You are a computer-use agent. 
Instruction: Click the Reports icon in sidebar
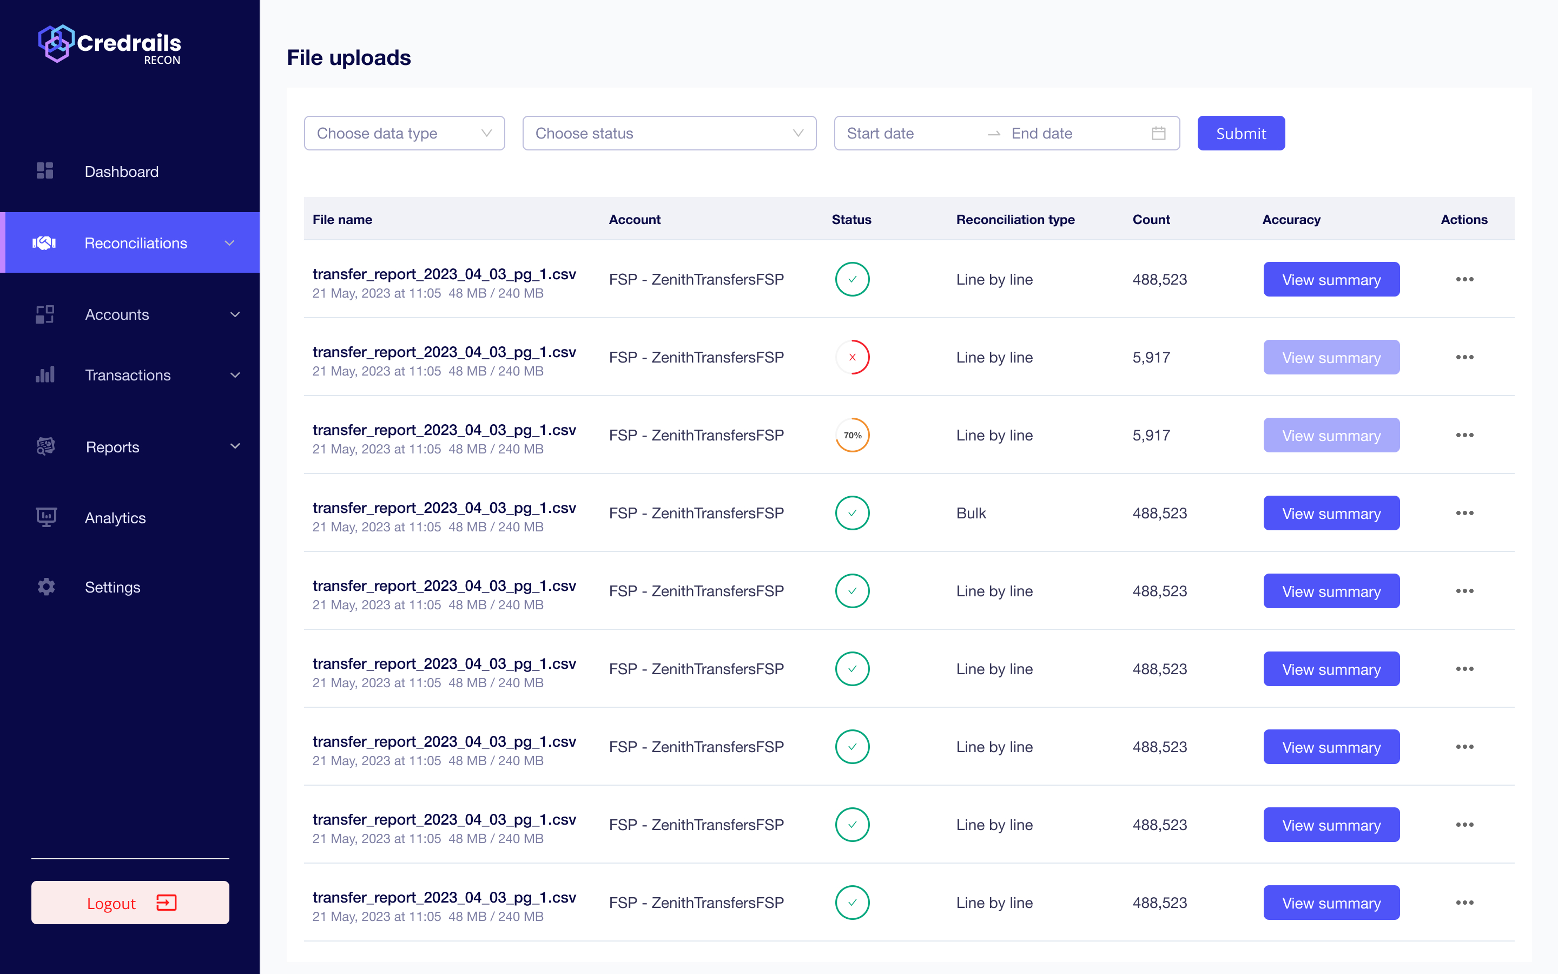click(x=45, y=446)
